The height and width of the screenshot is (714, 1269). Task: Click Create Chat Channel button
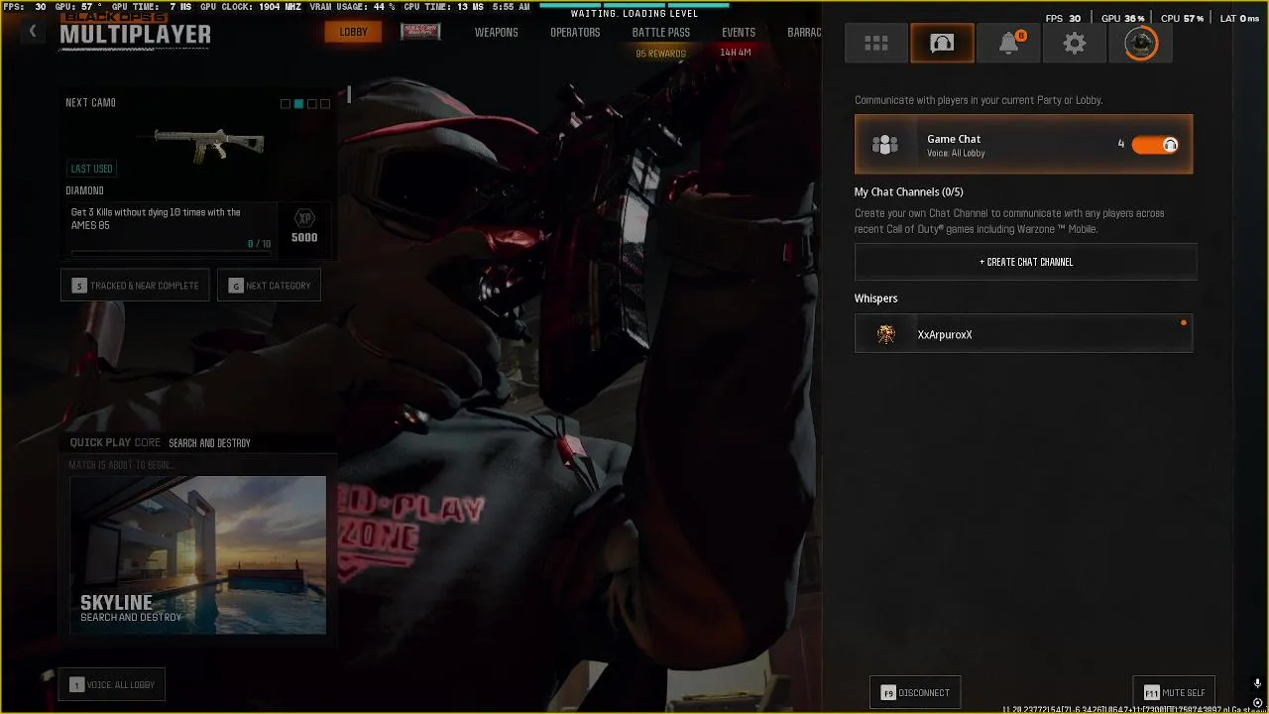1026,262
